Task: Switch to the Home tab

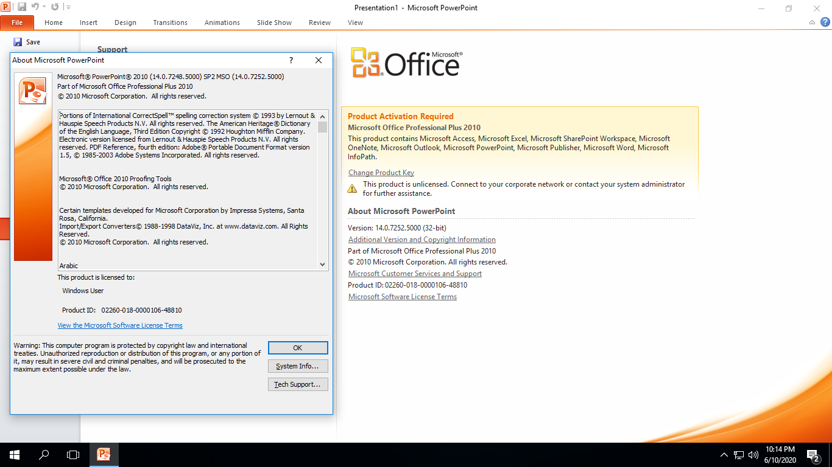Action: tap(54, 22)
